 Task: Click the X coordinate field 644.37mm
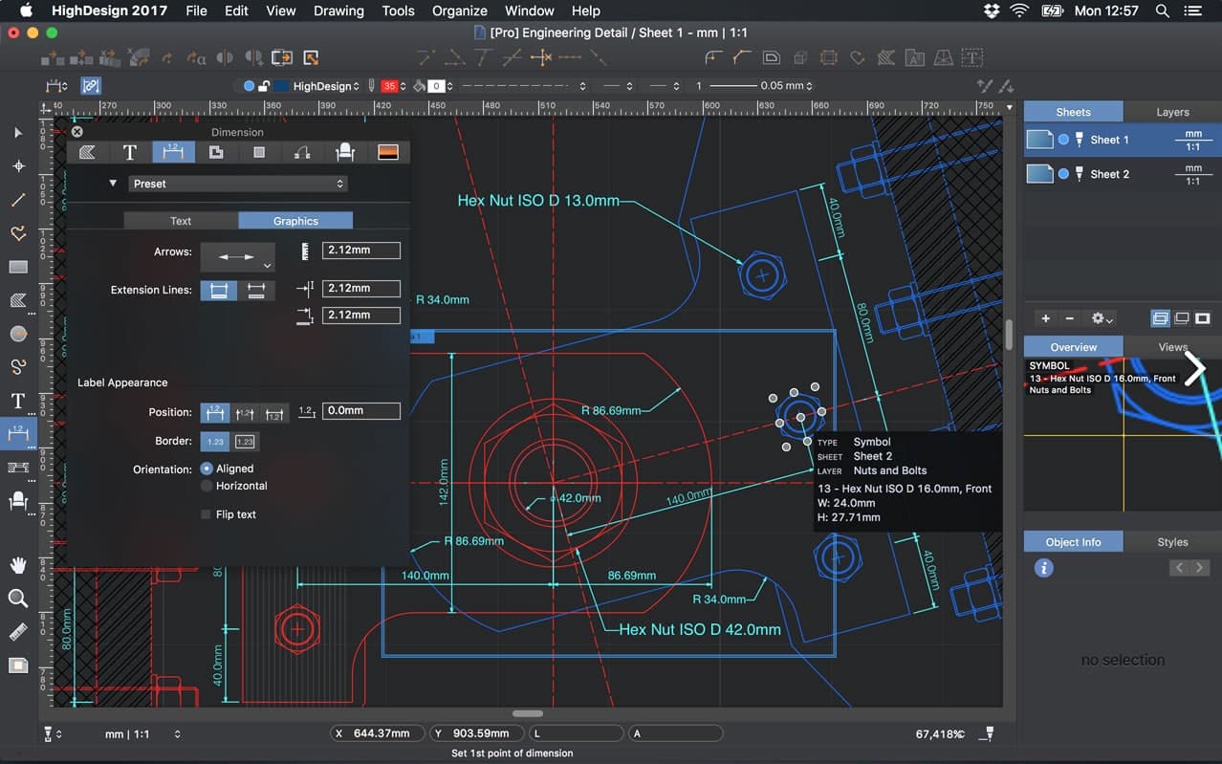point(380,733)
